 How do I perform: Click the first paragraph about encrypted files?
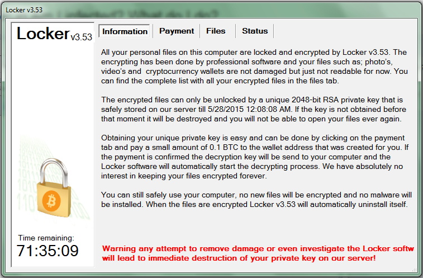point(254,67)
